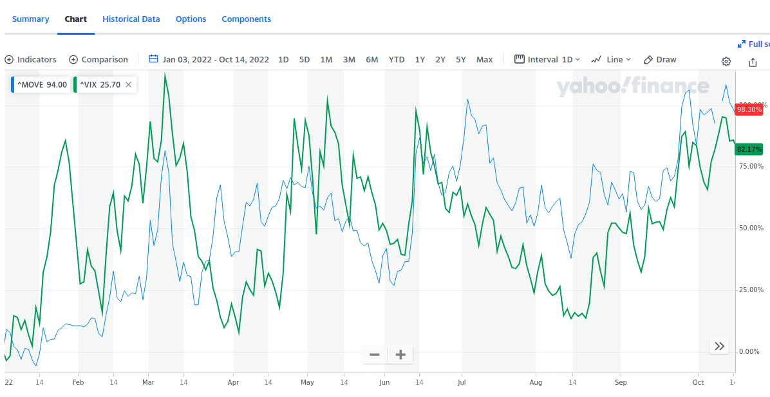Open the Components tab link

246,19
